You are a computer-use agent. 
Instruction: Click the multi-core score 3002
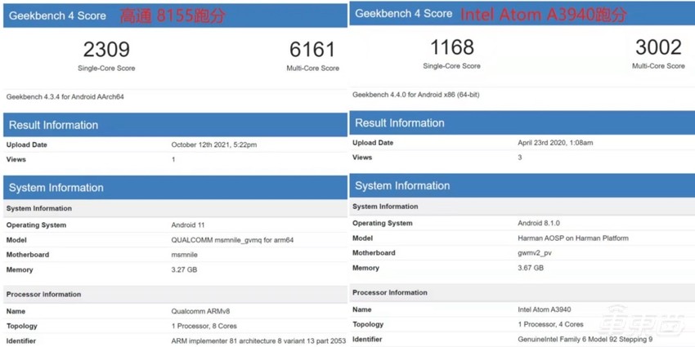tap(658, 47)
